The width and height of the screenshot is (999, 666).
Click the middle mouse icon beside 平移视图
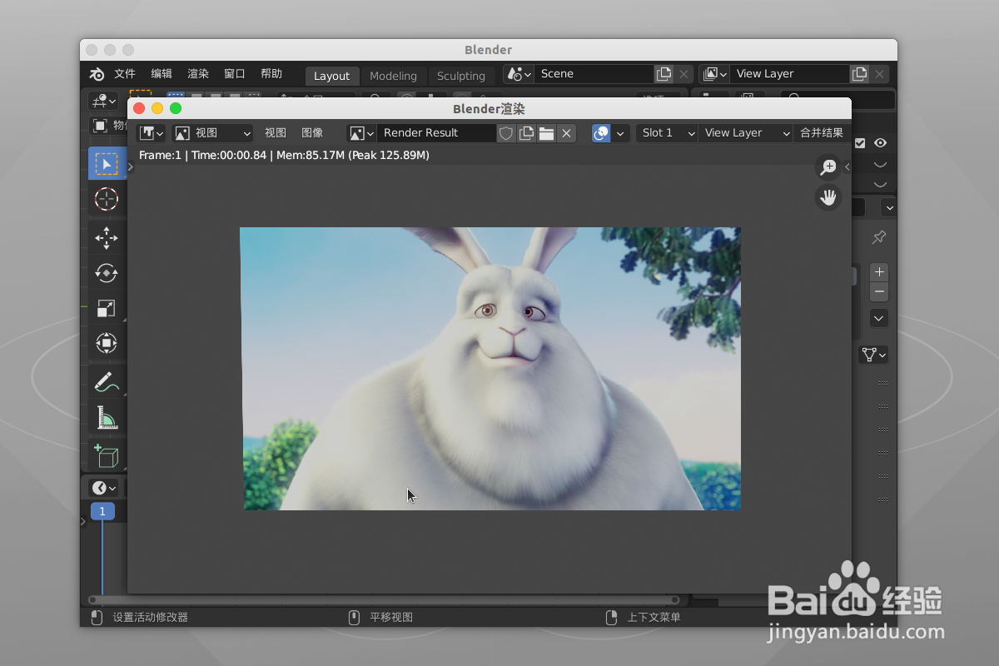pyautogui.click(x=354, y=617)
